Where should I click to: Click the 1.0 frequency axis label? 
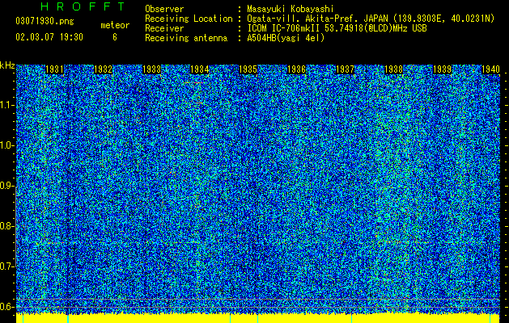pyautogui.click(x=6, y=145)
